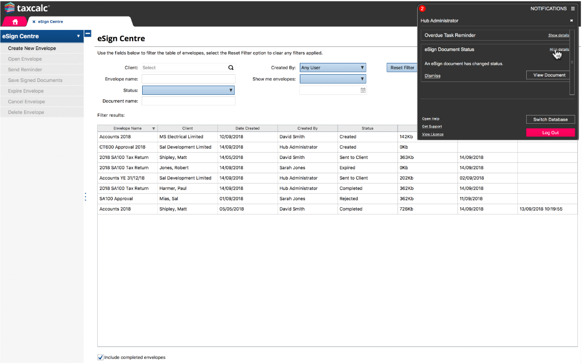Expand the eSign Centre sidebar header menu
The height and width of the screenshot is (364, 582).
(78, 37)
